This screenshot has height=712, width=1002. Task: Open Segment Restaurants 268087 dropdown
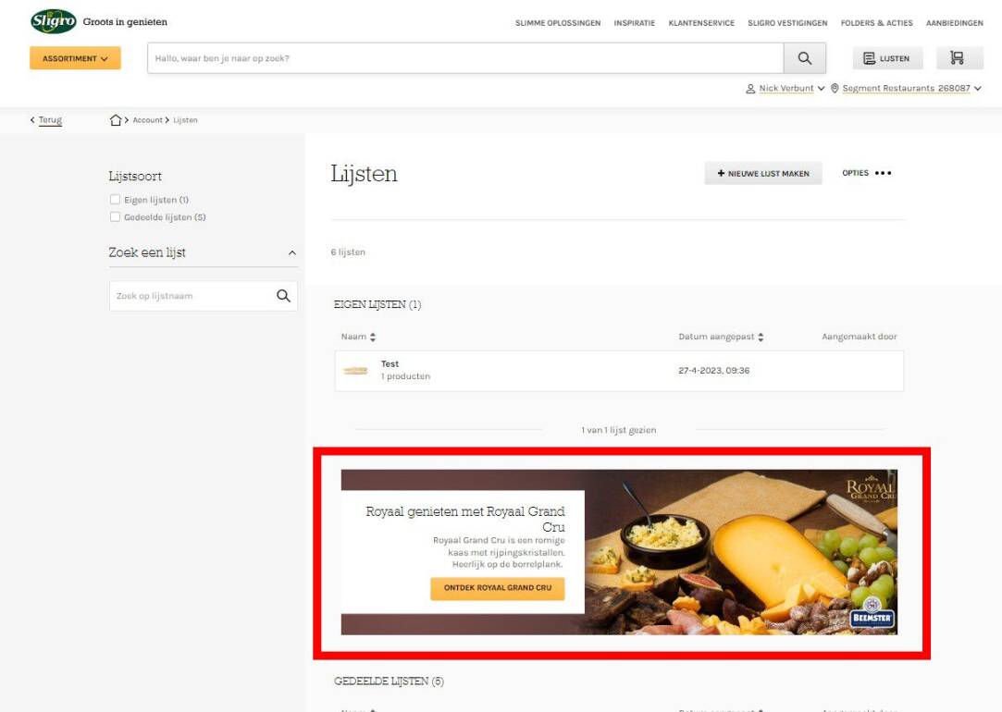click(x=911, y=88)
